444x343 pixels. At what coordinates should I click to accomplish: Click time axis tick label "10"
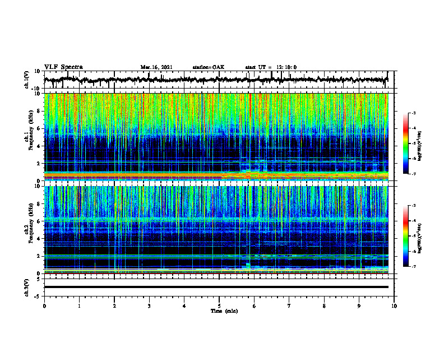coord(394,306)
